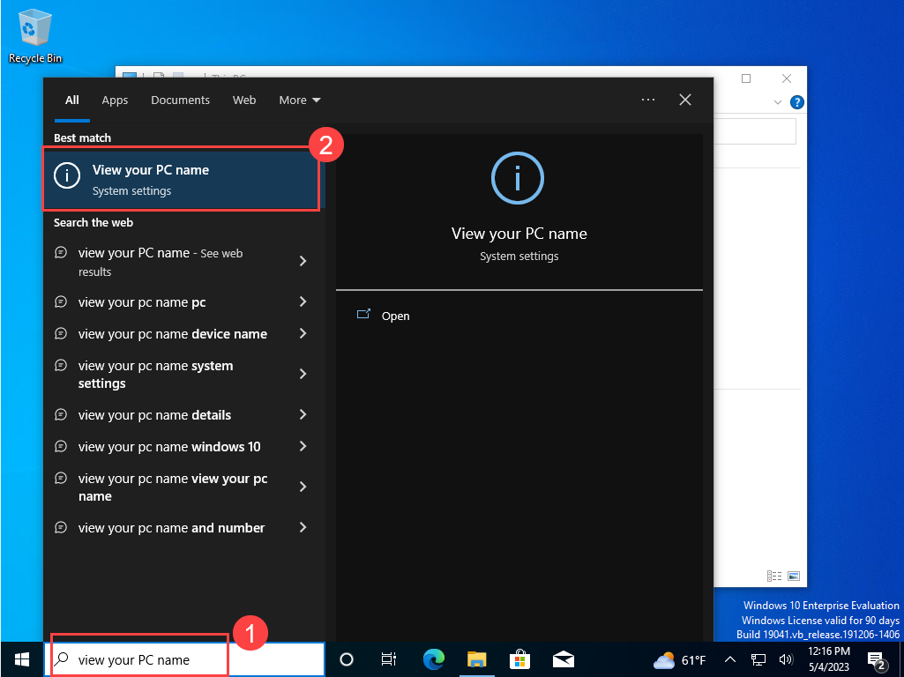904x677 pixels.
Task: Select the All search tab
Action: click(72, 100)
